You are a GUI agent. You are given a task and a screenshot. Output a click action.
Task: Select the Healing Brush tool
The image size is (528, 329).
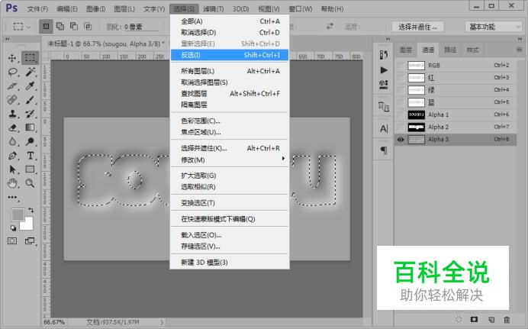12,100
